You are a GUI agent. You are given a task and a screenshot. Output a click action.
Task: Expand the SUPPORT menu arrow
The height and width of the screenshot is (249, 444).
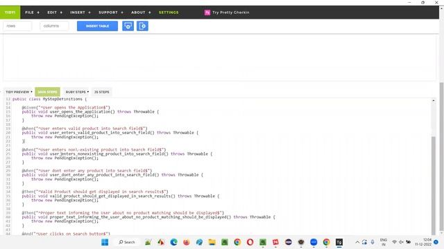[x=122, y=12]
